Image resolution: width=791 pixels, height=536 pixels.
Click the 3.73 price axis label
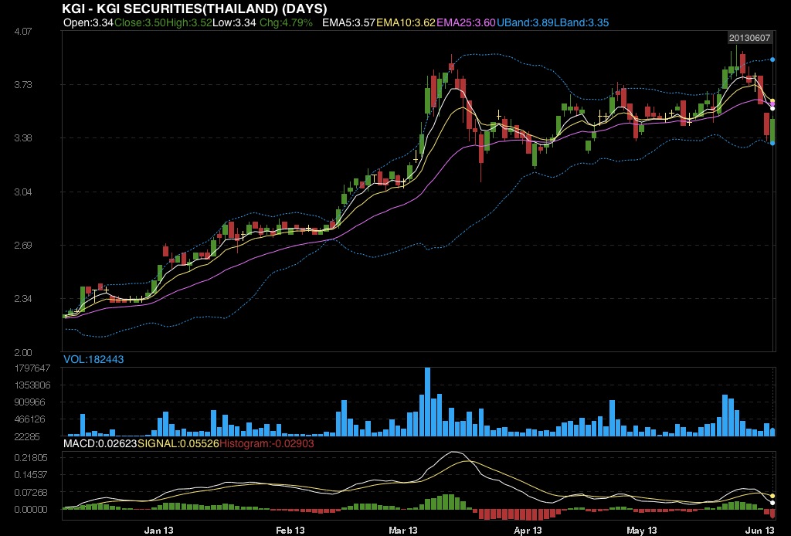pyautogui.click(x=23, y=85)
